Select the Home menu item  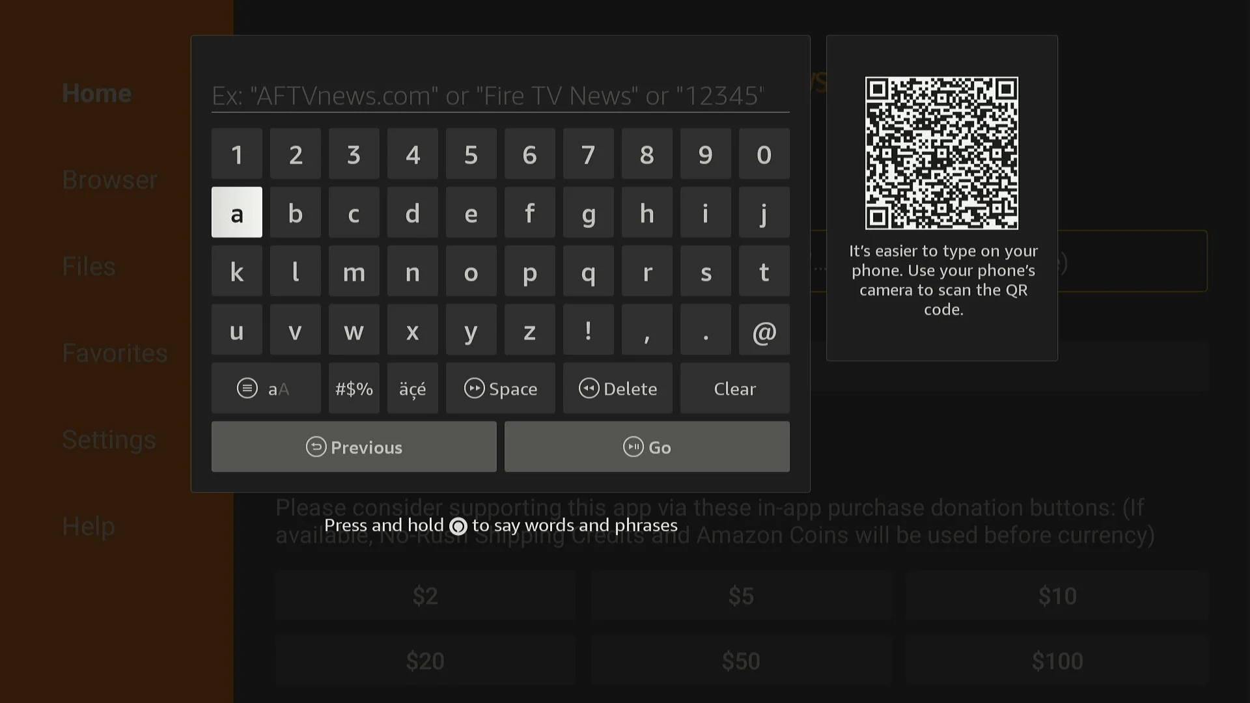click(x=96, y=92)
